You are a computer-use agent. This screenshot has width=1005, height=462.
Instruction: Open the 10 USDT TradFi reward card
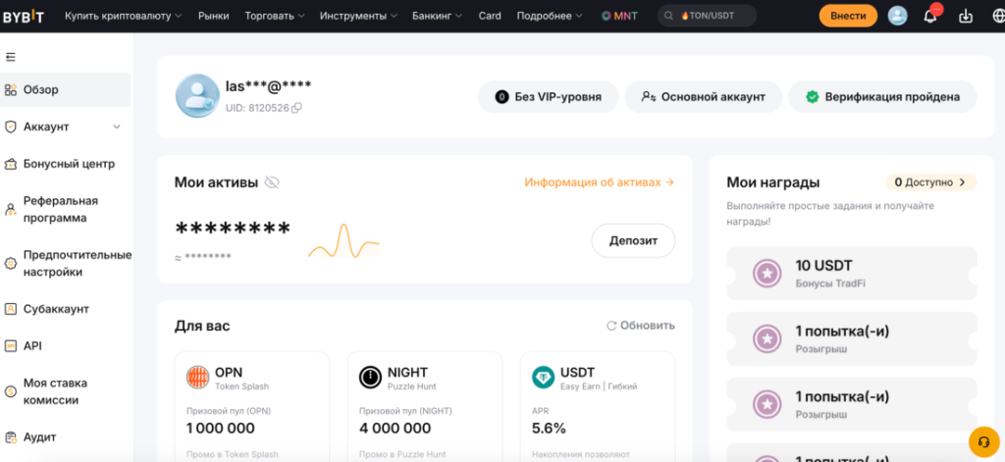coord(851,274)
